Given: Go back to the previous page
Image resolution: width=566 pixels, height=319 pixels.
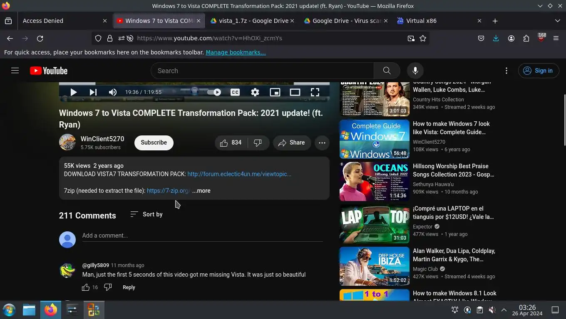Looking at the screenshot, I should point(10,38).
